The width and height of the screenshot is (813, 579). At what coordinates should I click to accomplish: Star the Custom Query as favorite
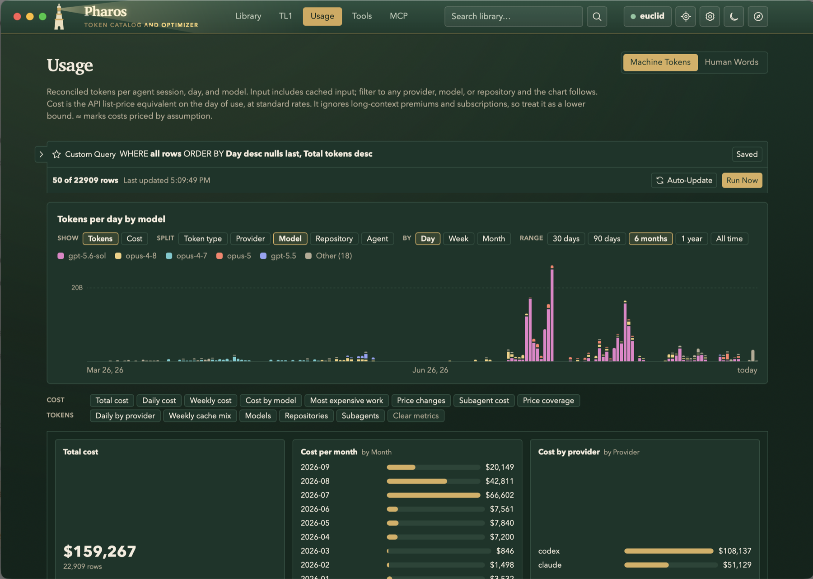click(x=56, y=154)
